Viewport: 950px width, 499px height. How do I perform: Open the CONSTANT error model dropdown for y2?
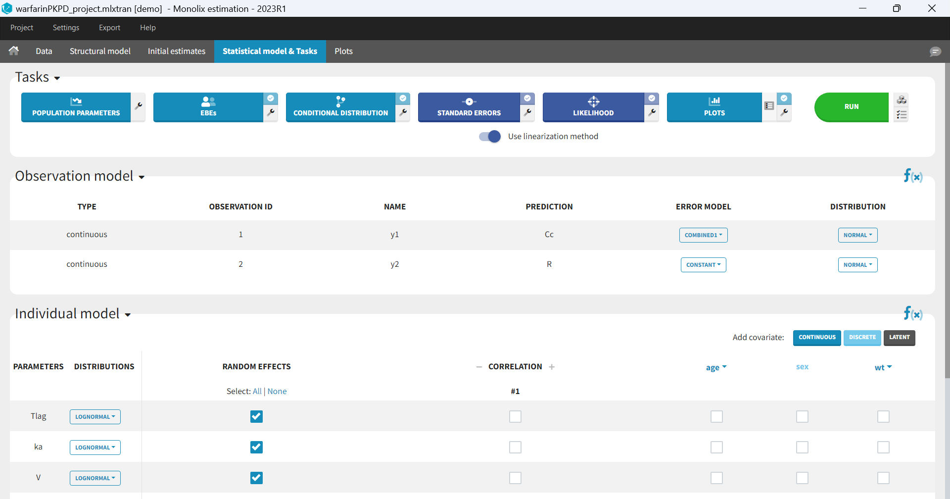[x=703, y=265]
